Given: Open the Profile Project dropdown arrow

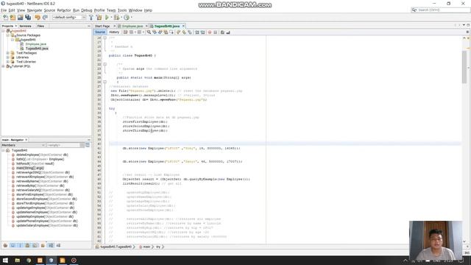Looking at the screenshot, I should pyautogui.click(x=131, y=18).
